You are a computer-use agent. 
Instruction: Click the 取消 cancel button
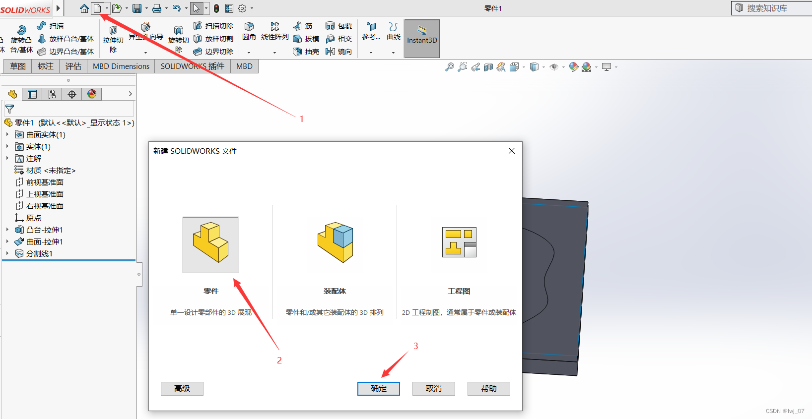(x=434, y=389)
